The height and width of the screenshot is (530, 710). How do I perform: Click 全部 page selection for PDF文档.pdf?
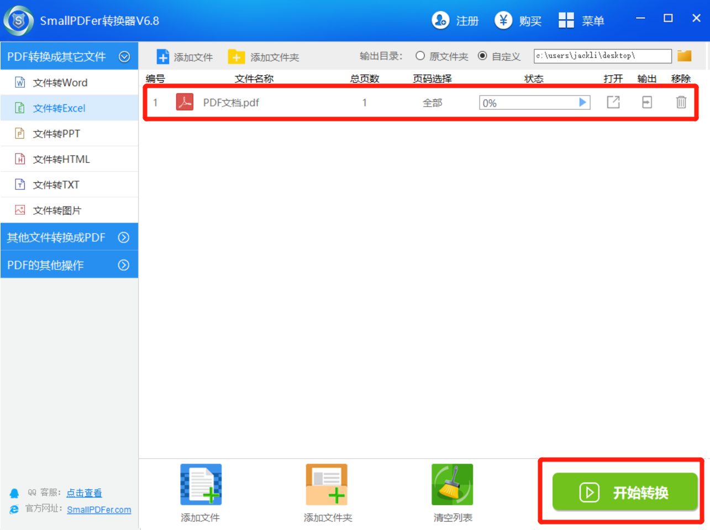tap(433, 103)
